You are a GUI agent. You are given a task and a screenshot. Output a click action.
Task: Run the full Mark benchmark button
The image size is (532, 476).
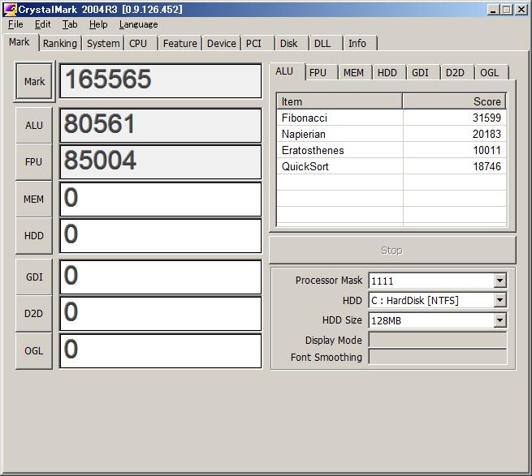tap(34, 81)
